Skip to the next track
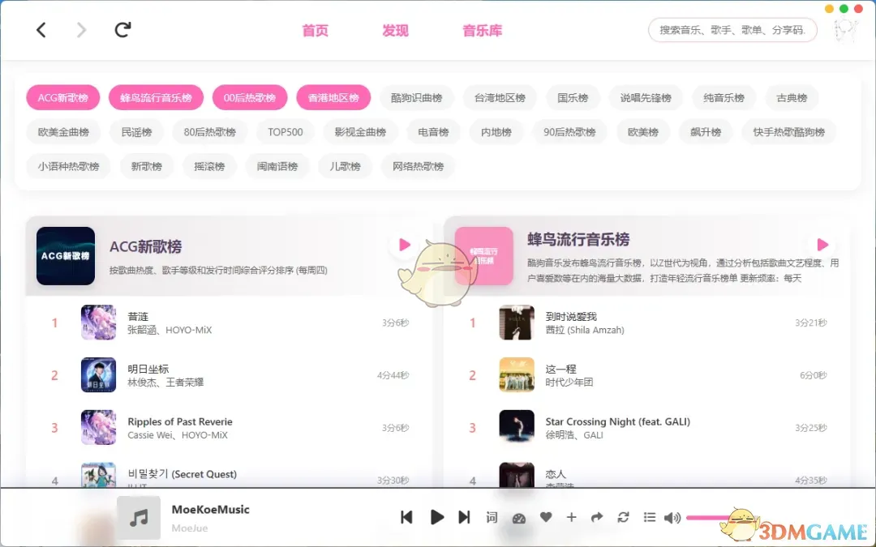 [464, 517]
